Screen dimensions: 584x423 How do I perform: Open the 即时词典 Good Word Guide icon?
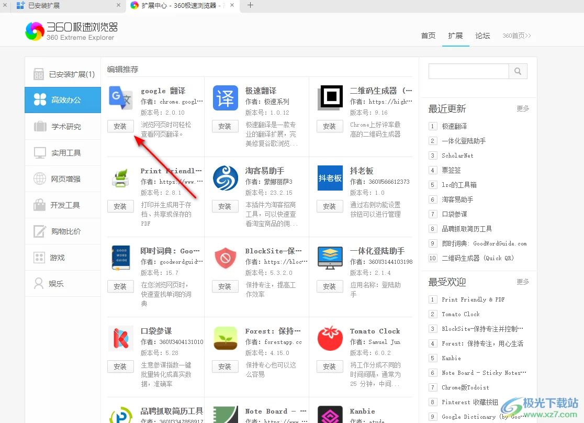tap(121, 258)
